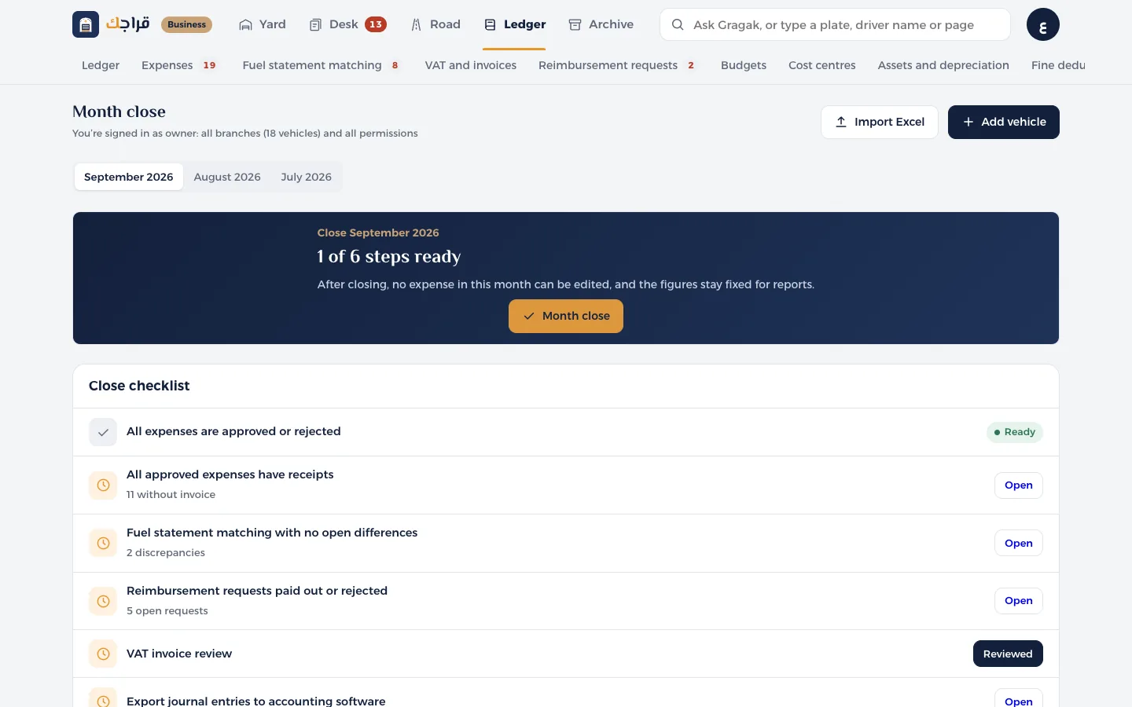Open VAT and invoices tab
Image resolution: width=1132 pixels, height=707 pixels.
click(x=471, y=65)
